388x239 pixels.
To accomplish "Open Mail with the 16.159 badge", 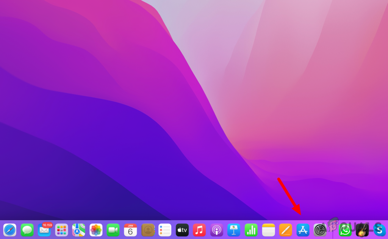I will [44, 230].
